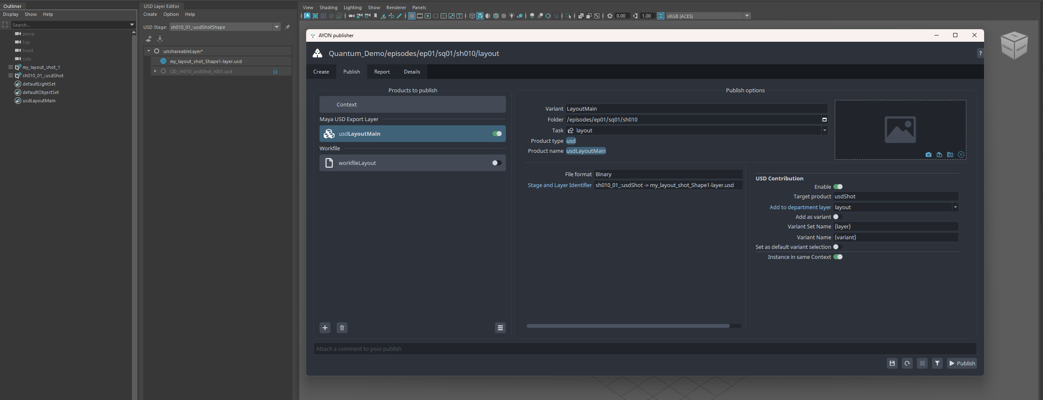Click the horizontal scrollbar under publish options
Viewport: 1043px width, 400px height.
[627, 326]
